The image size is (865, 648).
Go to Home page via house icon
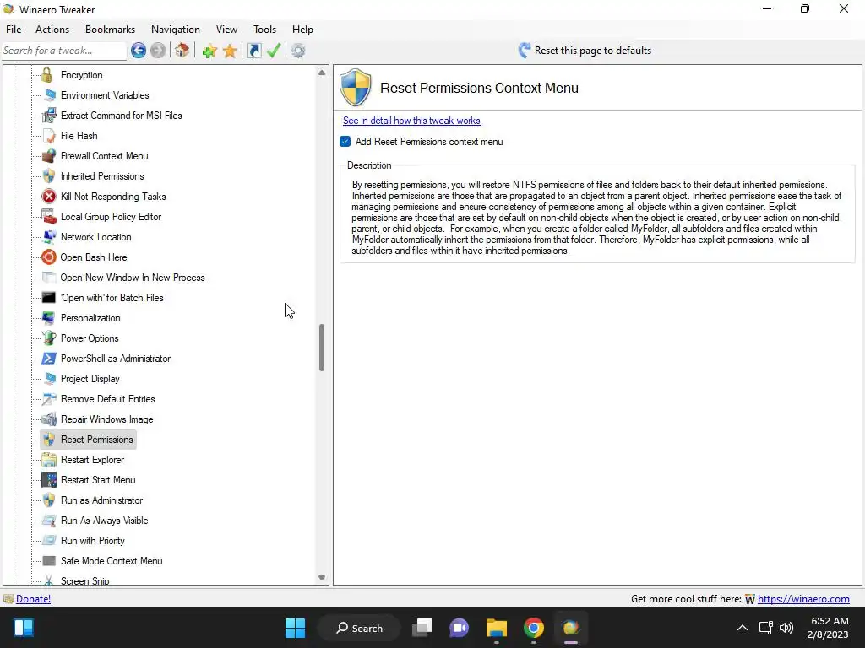[x=182, y=51]
